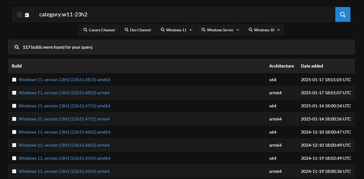Select the date 2025-01-17 18:01:05 UTC
Image resolution: width=364 pixels, height=179 pixels.
click(326, 80)
